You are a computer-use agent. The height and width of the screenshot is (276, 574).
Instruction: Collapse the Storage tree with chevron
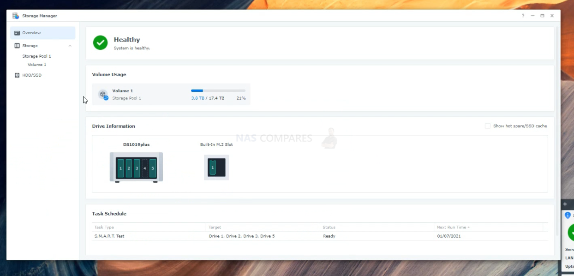coord(70,46)
